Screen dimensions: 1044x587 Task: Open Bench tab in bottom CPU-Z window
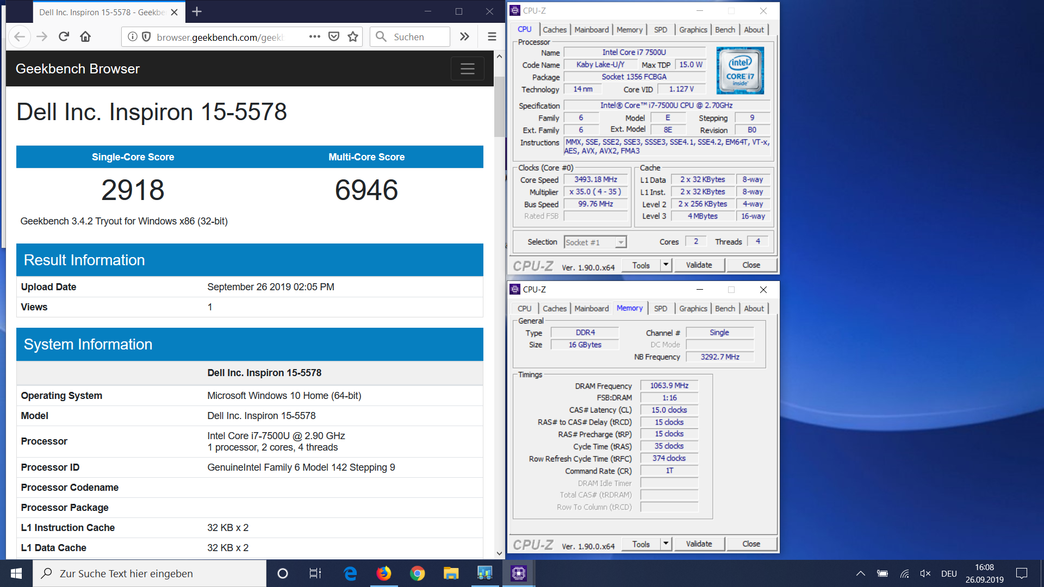pos(724,308)
